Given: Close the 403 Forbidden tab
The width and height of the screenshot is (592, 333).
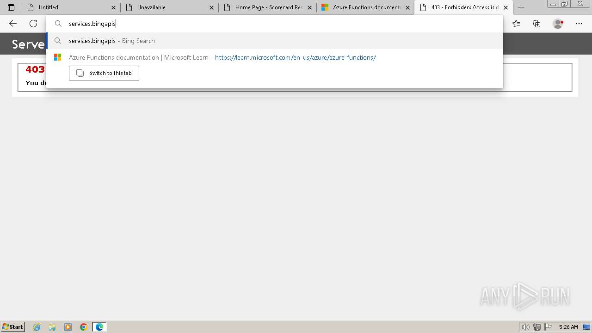Looking at the screenshot, I should (506, 7).
